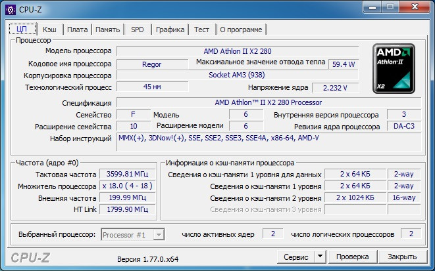435x271 pixels.
Task: Click the Закрыть button
Action: (x=402, y=257)
